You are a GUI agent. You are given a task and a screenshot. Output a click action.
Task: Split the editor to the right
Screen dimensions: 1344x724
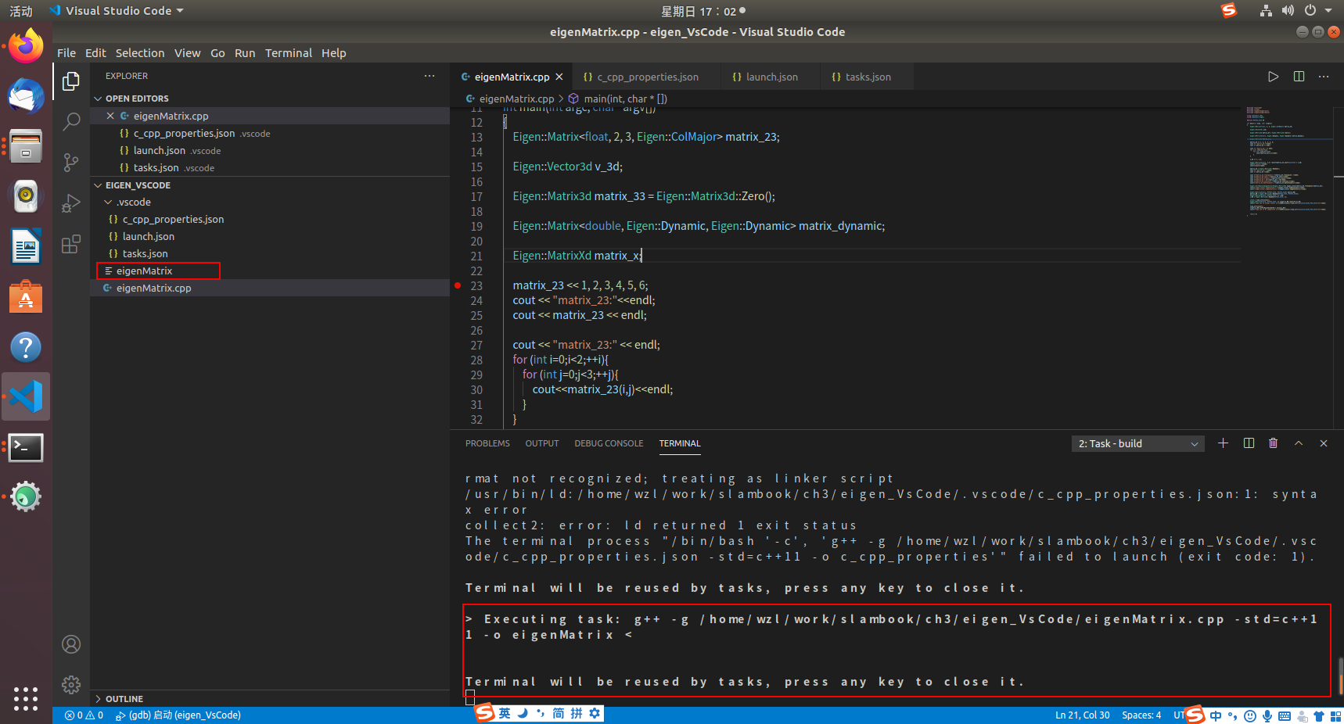pyautogui.click(x=1299, y=77)
